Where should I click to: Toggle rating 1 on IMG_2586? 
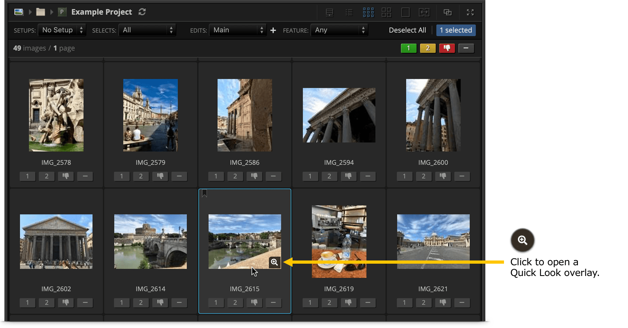[x=216, y=176]
